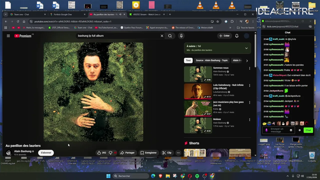This screenshot has width=320, height=180.
Task: Open Lulu Gainsbourg Nuit infinie thumbnail
Action: (198, 91)
